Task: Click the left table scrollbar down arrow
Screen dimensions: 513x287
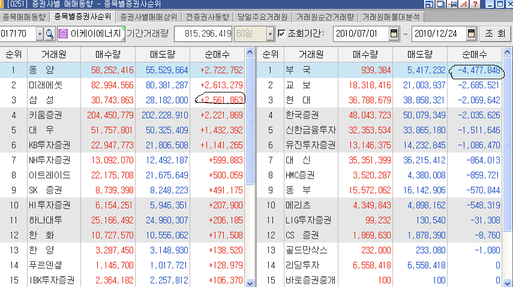Action: 250,283
